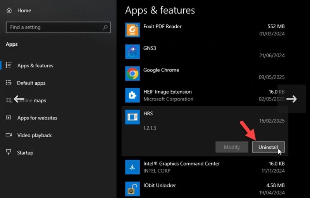Click into the Find a setting field
The height and width of the screenshot is (198, 310).
point(54,27)
